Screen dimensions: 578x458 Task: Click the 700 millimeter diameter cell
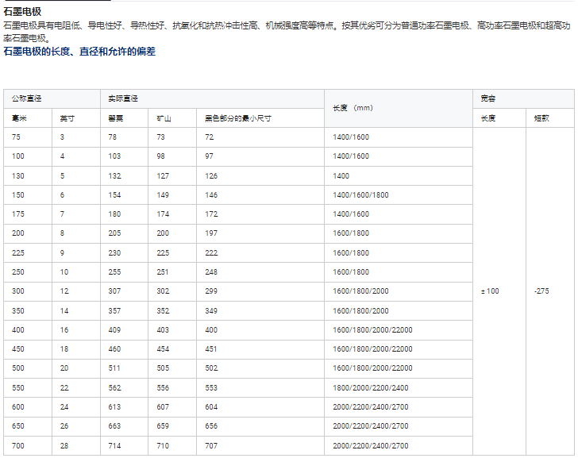[18, 446]
